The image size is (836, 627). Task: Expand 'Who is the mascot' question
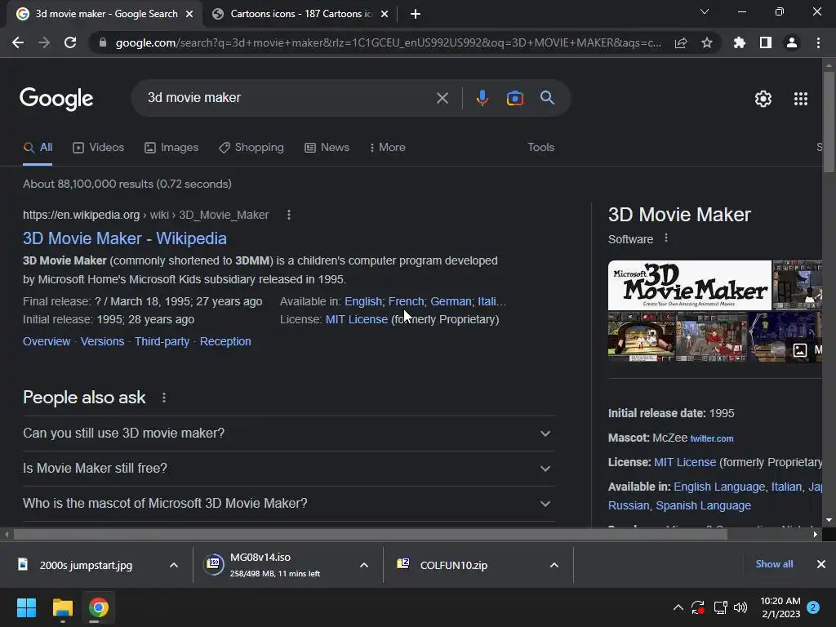coord(289,504)
